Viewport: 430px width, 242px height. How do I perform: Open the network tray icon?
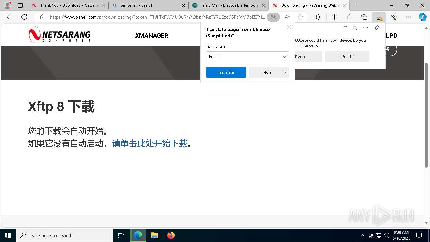(x=379, y=235)
